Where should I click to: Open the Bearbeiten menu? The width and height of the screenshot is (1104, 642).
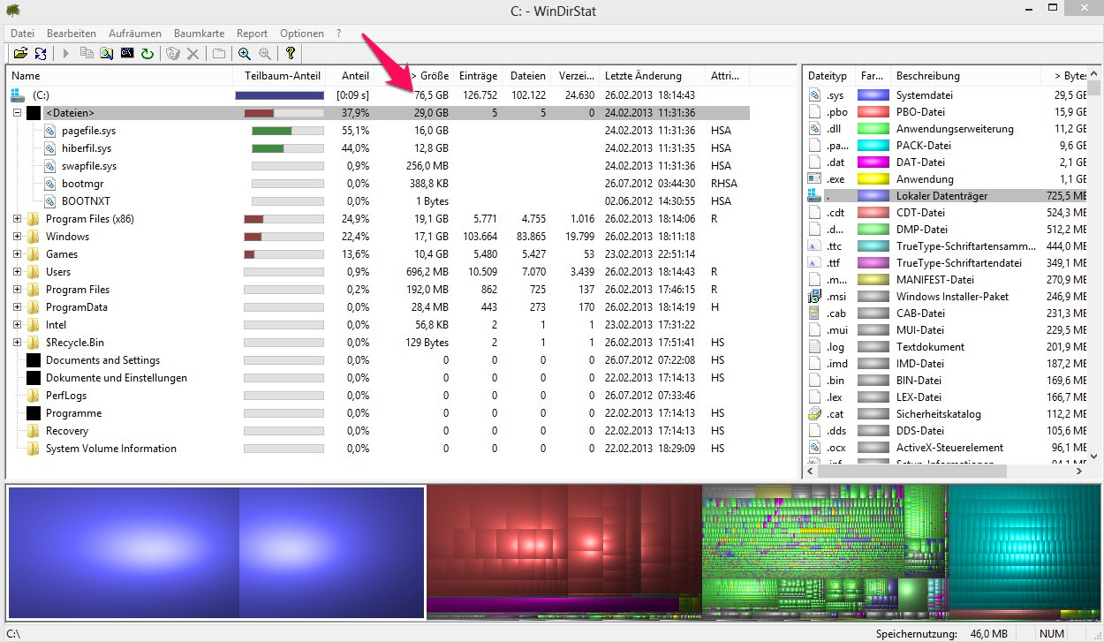coord(72,33)
